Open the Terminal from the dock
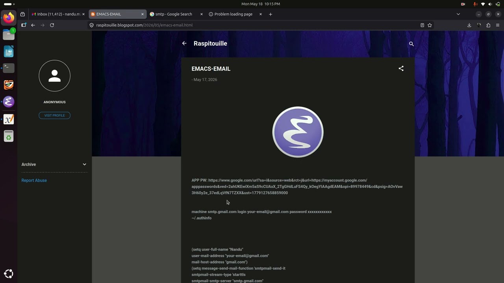The width and height of the screenshot is (504, 283). [x=9, y=68]
